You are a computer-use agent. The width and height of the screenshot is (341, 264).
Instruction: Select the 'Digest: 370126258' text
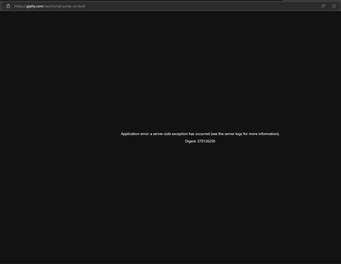click(200, 141)
